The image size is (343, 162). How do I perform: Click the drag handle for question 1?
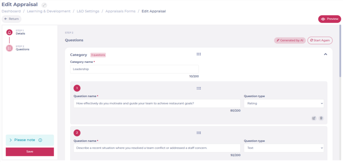tap(198, 88)
